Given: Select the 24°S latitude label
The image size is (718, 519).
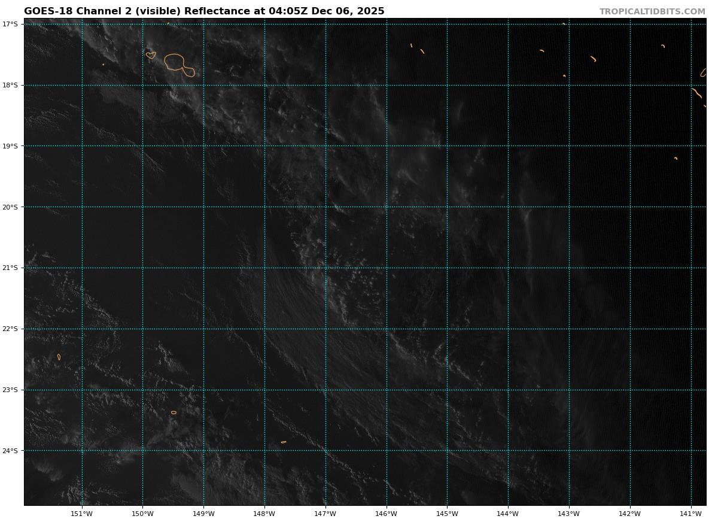Looking at the screenshot, I should 10,451.
